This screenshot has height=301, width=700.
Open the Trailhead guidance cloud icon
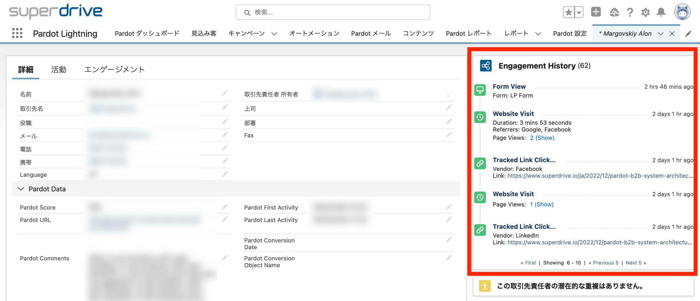pyautogui.click(x=614, y=12)
